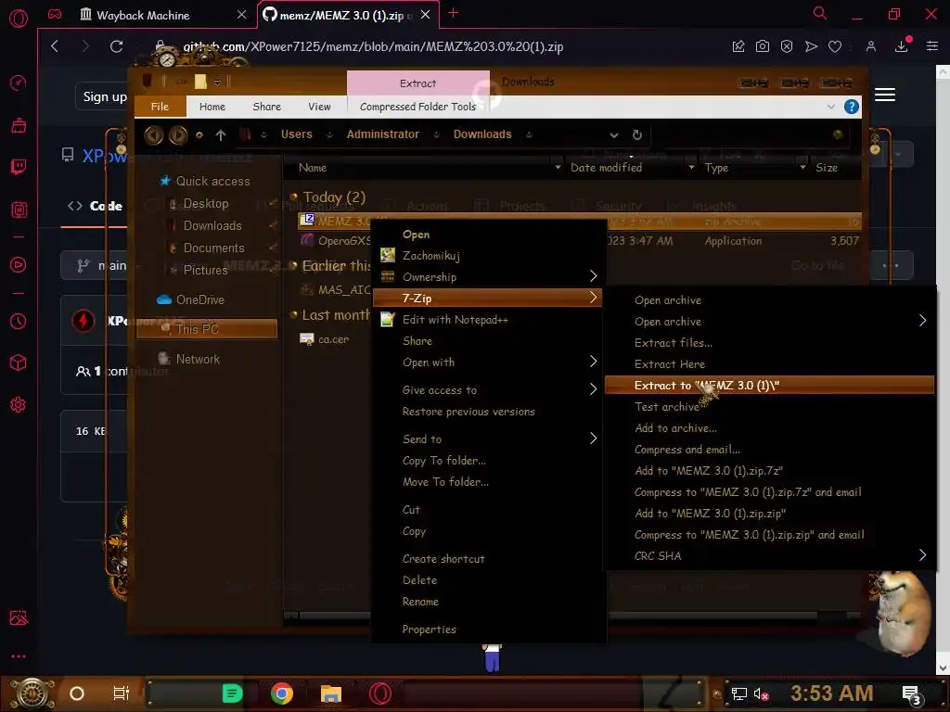
Task: Open the GX Control speedometer sidebar icon
Action: click(x=19, y=83)
